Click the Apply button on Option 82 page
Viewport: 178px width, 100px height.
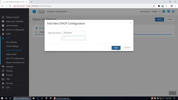point(159,19)
